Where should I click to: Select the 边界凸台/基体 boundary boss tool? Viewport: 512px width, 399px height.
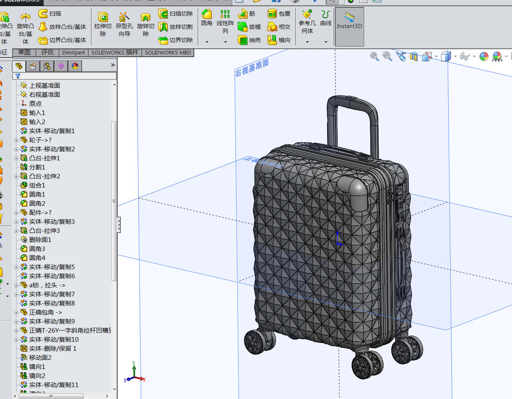pyautogui.click(x=62, y=40)
